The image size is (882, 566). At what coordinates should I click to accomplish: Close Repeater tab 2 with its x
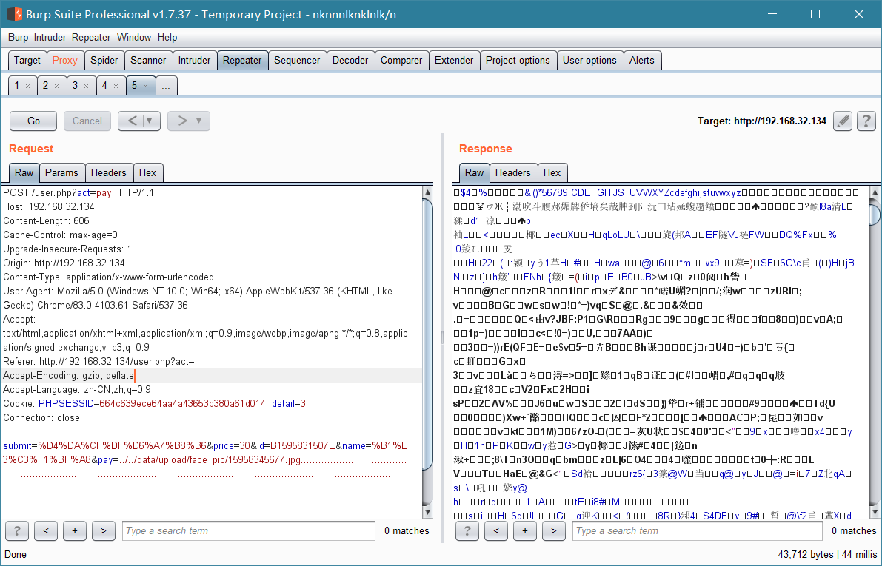tap(57, 86)
